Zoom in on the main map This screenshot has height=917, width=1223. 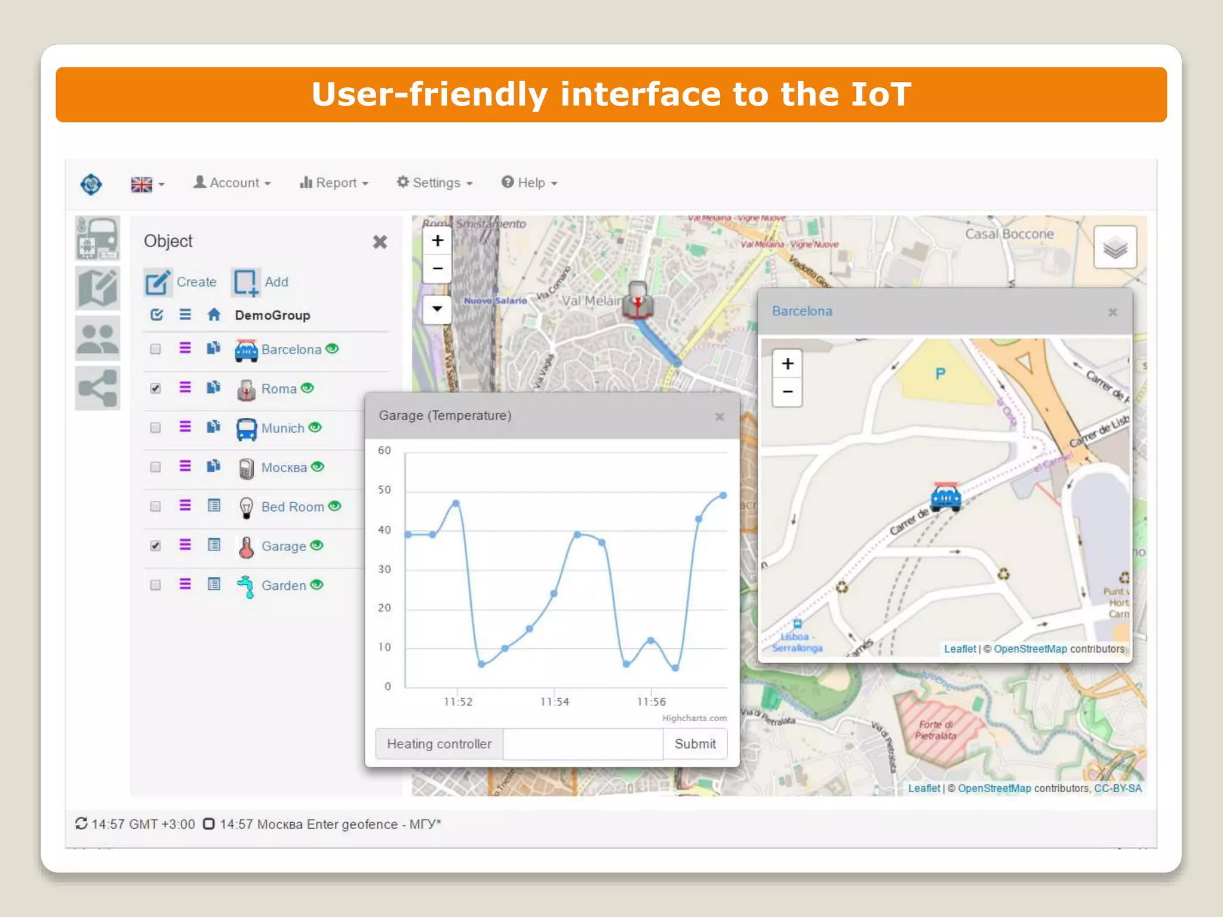(x=438, y=241)
